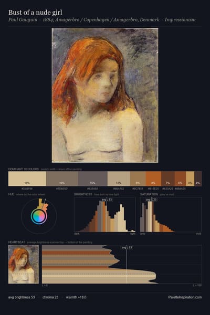Click the BRIGHTNESS chart heading
This screenshot has width=210, height=315.
[x=83, y=194]
